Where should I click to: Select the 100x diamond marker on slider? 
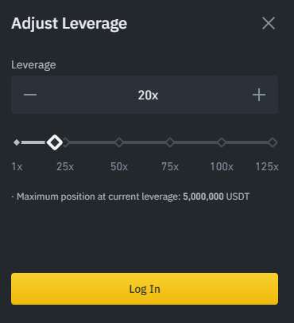(222, 142)
